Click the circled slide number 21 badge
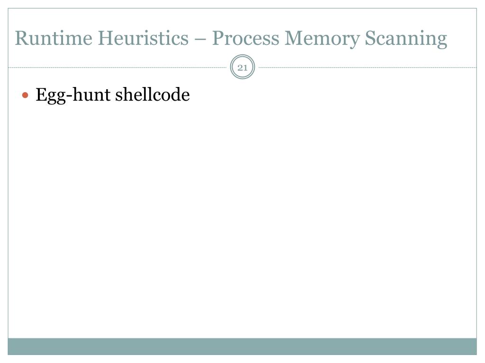Image resolution: width=485 pixels, height=363 pixels. 242,67
